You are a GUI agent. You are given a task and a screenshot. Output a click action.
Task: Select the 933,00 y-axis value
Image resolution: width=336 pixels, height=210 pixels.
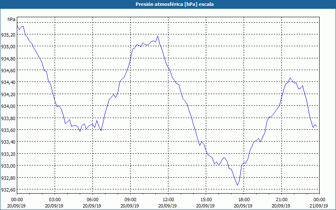point(8,166)
